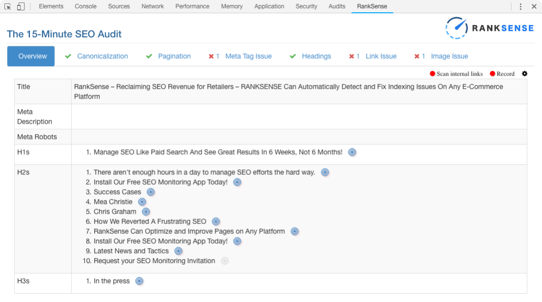Open the DevTools three-dot menu
Viewport: 542px width, 302px height.
(520, 6)
